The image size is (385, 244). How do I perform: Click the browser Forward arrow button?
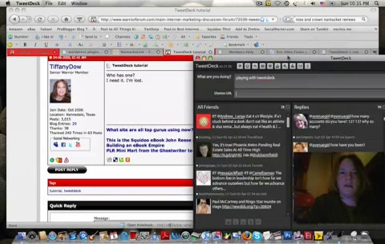click(x=23, y=19)
